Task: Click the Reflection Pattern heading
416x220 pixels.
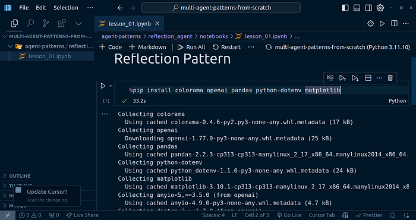Action: [x=172, y=59]
